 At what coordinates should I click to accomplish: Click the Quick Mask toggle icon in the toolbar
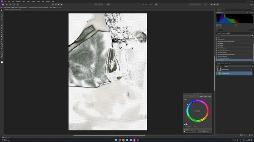108,4
